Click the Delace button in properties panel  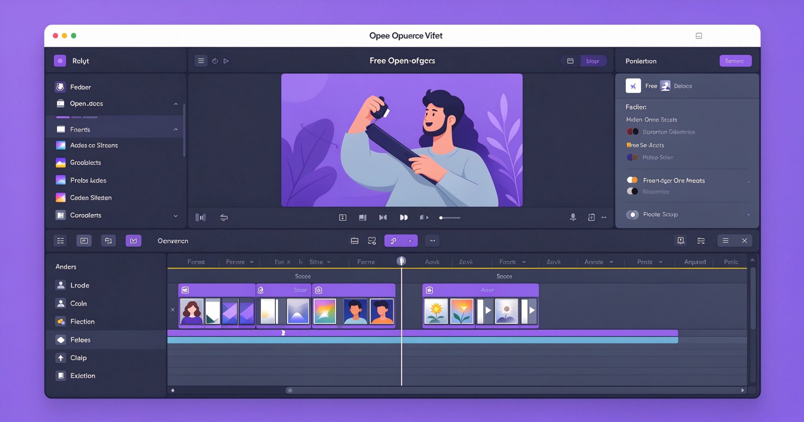676,86
